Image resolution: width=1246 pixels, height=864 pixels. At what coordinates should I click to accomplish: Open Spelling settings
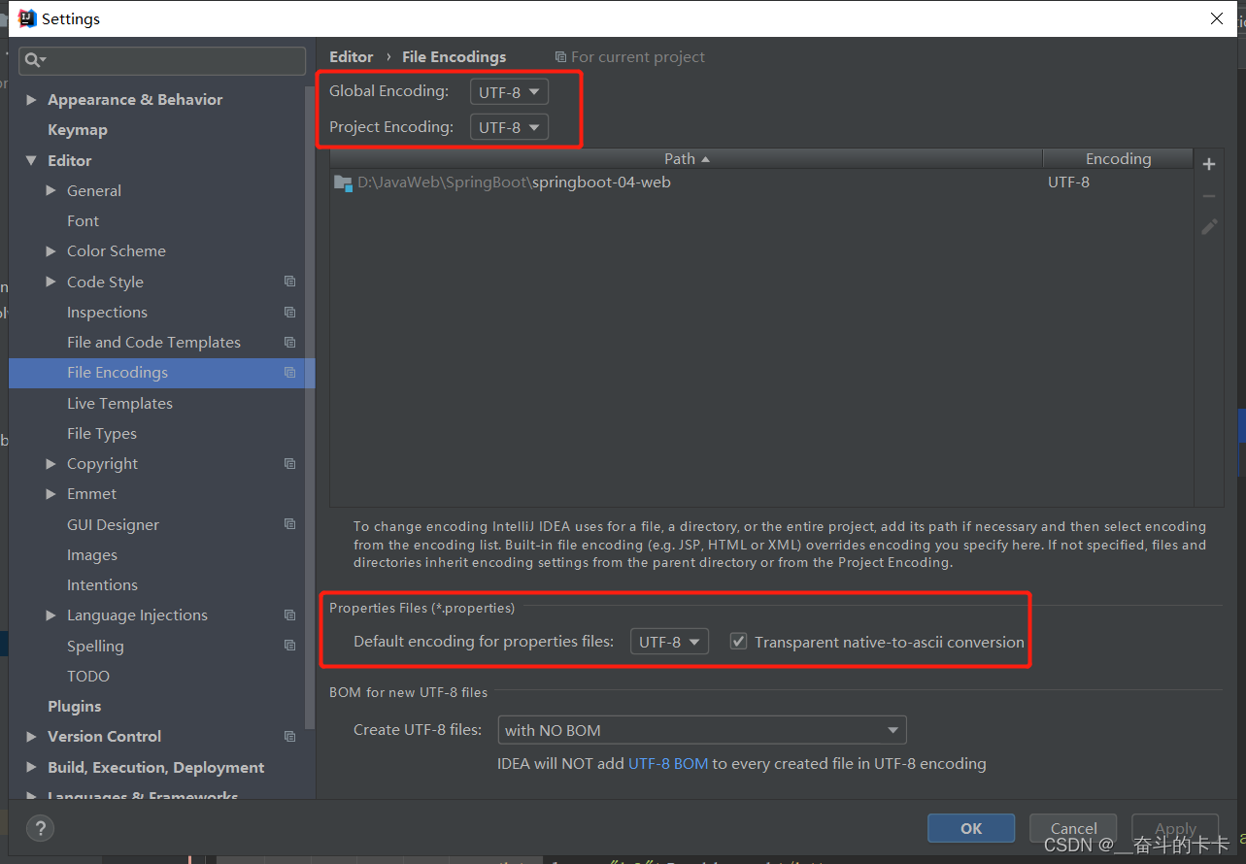coord(95,646)
